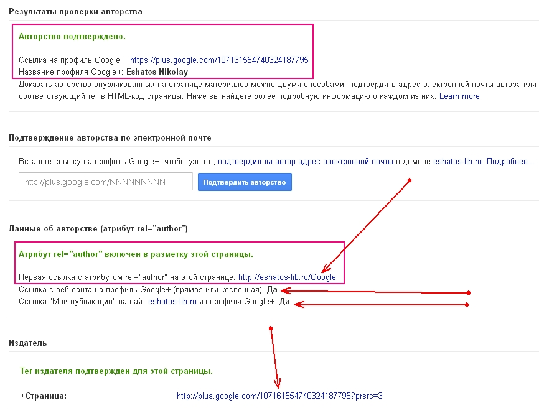Click the Eshatos Nikolay profile name

pyautogui.click(x=157, y=72)
